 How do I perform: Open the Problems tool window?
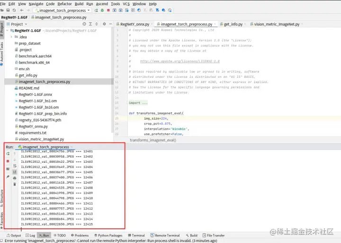[x=80, y=235]
